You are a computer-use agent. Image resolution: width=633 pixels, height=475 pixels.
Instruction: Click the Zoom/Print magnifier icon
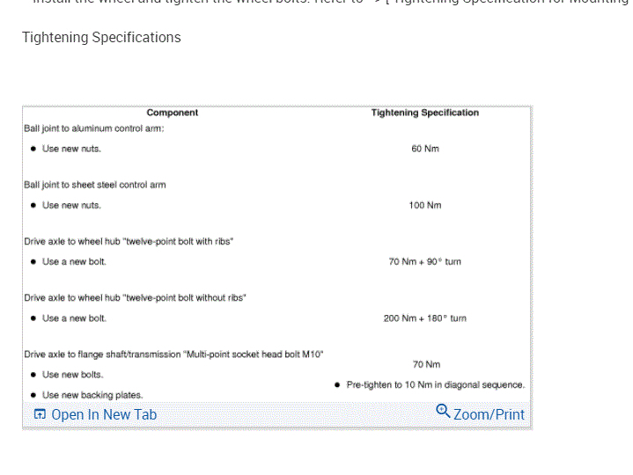444,412
